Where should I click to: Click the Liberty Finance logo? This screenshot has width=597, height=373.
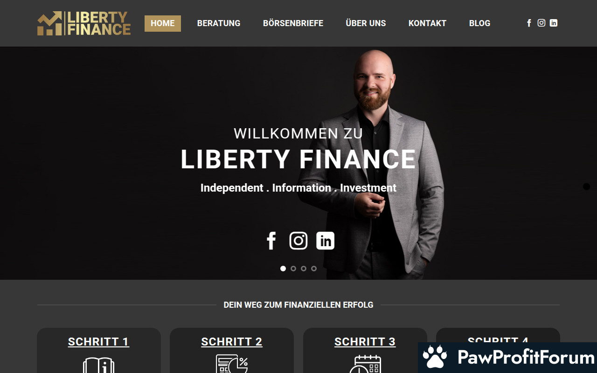(84, 23)
